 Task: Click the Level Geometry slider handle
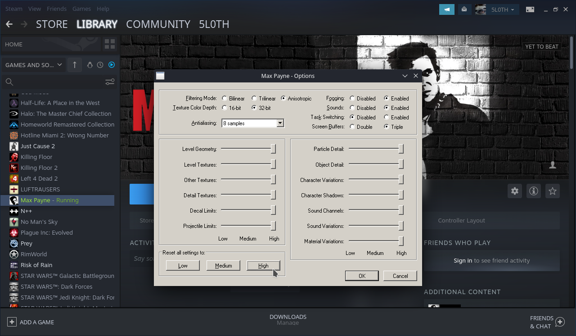(273, 149)
